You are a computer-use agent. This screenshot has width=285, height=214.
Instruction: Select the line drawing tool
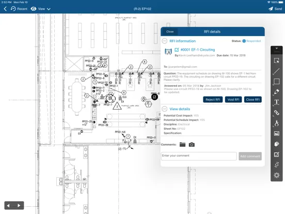coord(276,71)
